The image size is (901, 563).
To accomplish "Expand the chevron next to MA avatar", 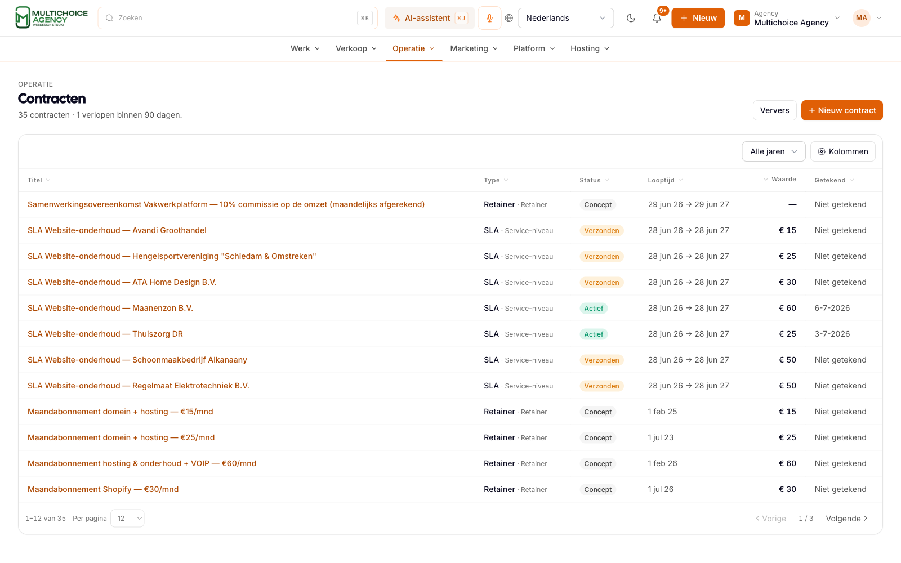I will tap(879, 18).
